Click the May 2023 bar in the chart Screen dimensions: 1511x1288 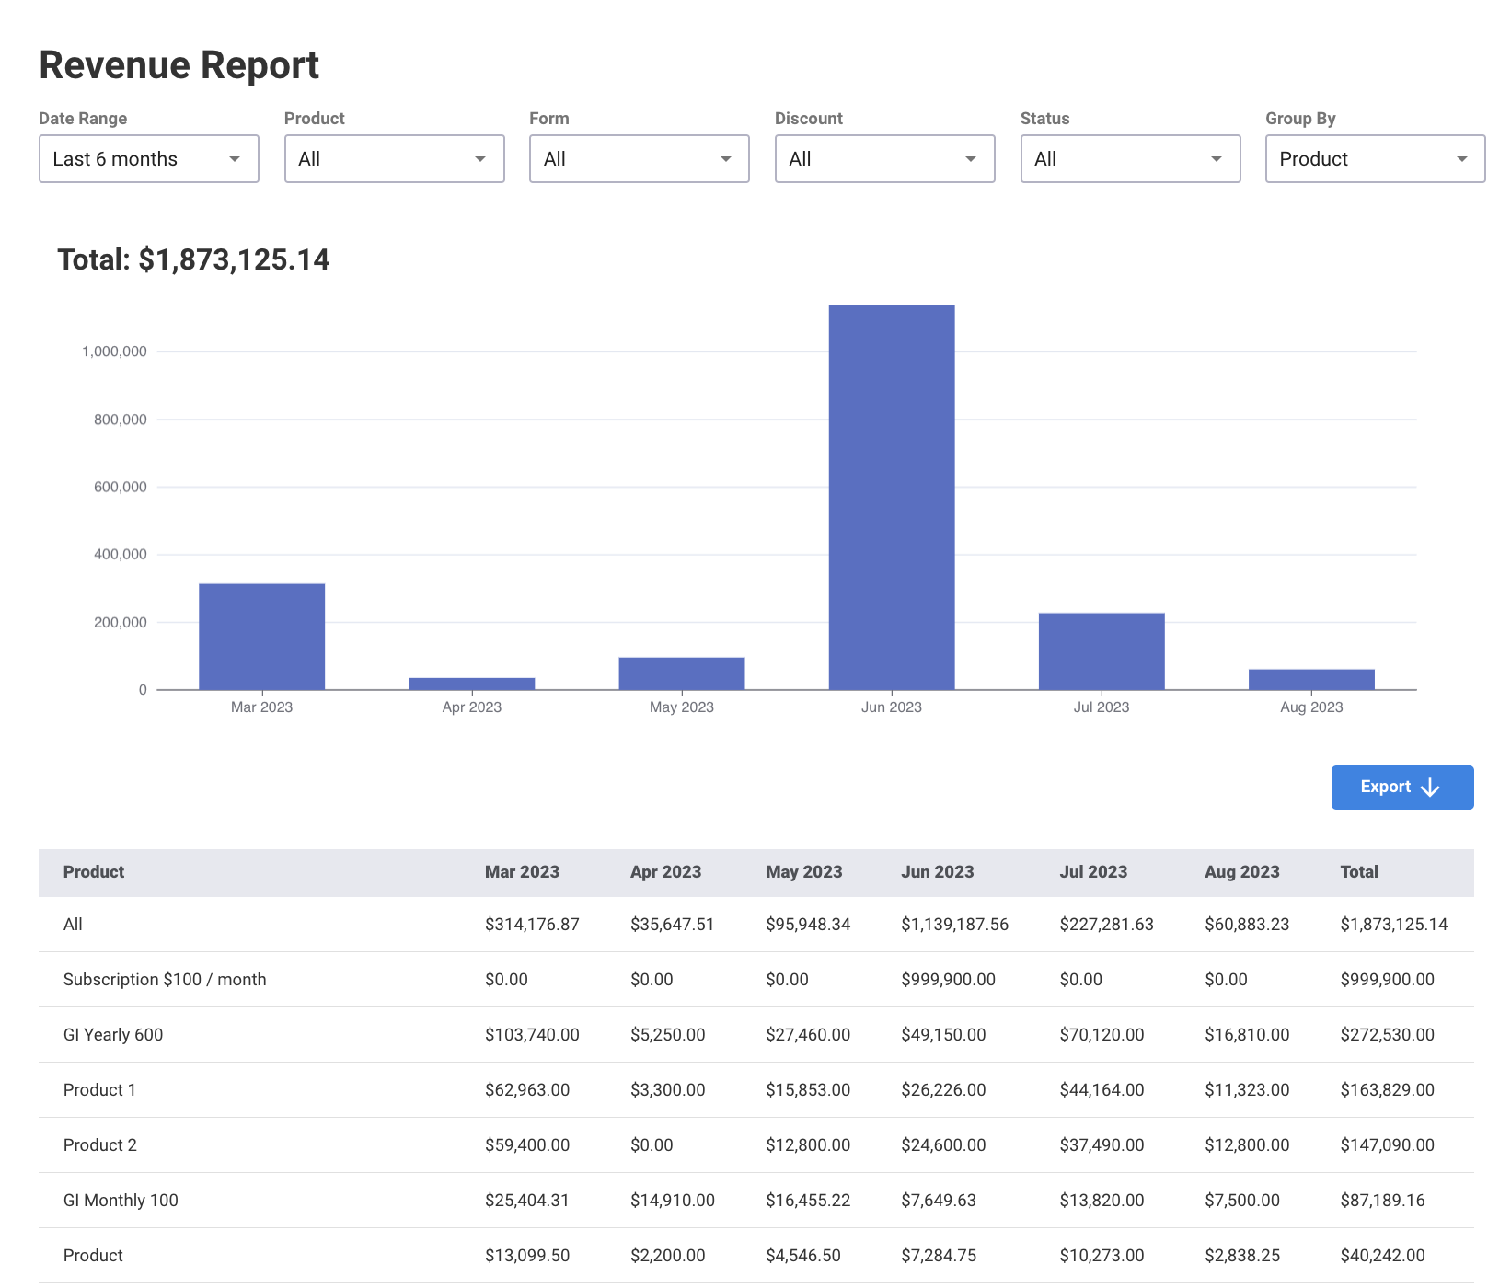tap(682, 673)
